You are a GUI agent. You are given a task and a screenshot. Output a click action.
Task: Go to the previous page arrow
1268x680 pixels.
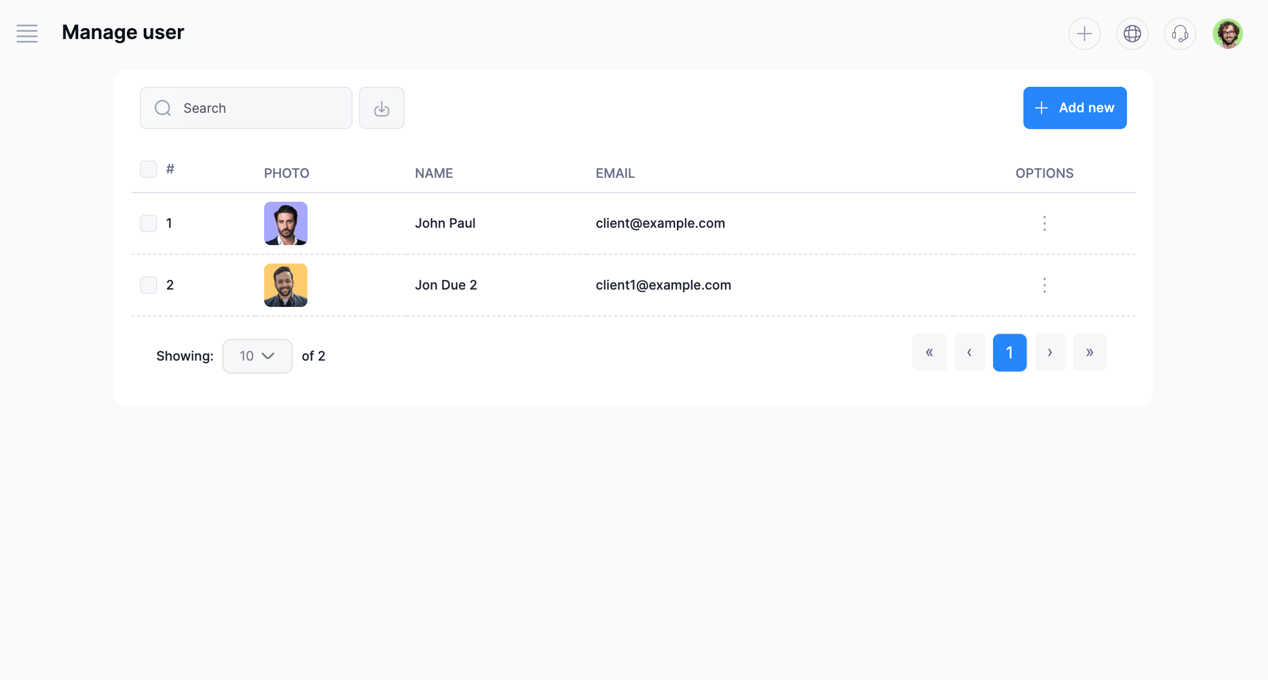[x=969, y=352]
